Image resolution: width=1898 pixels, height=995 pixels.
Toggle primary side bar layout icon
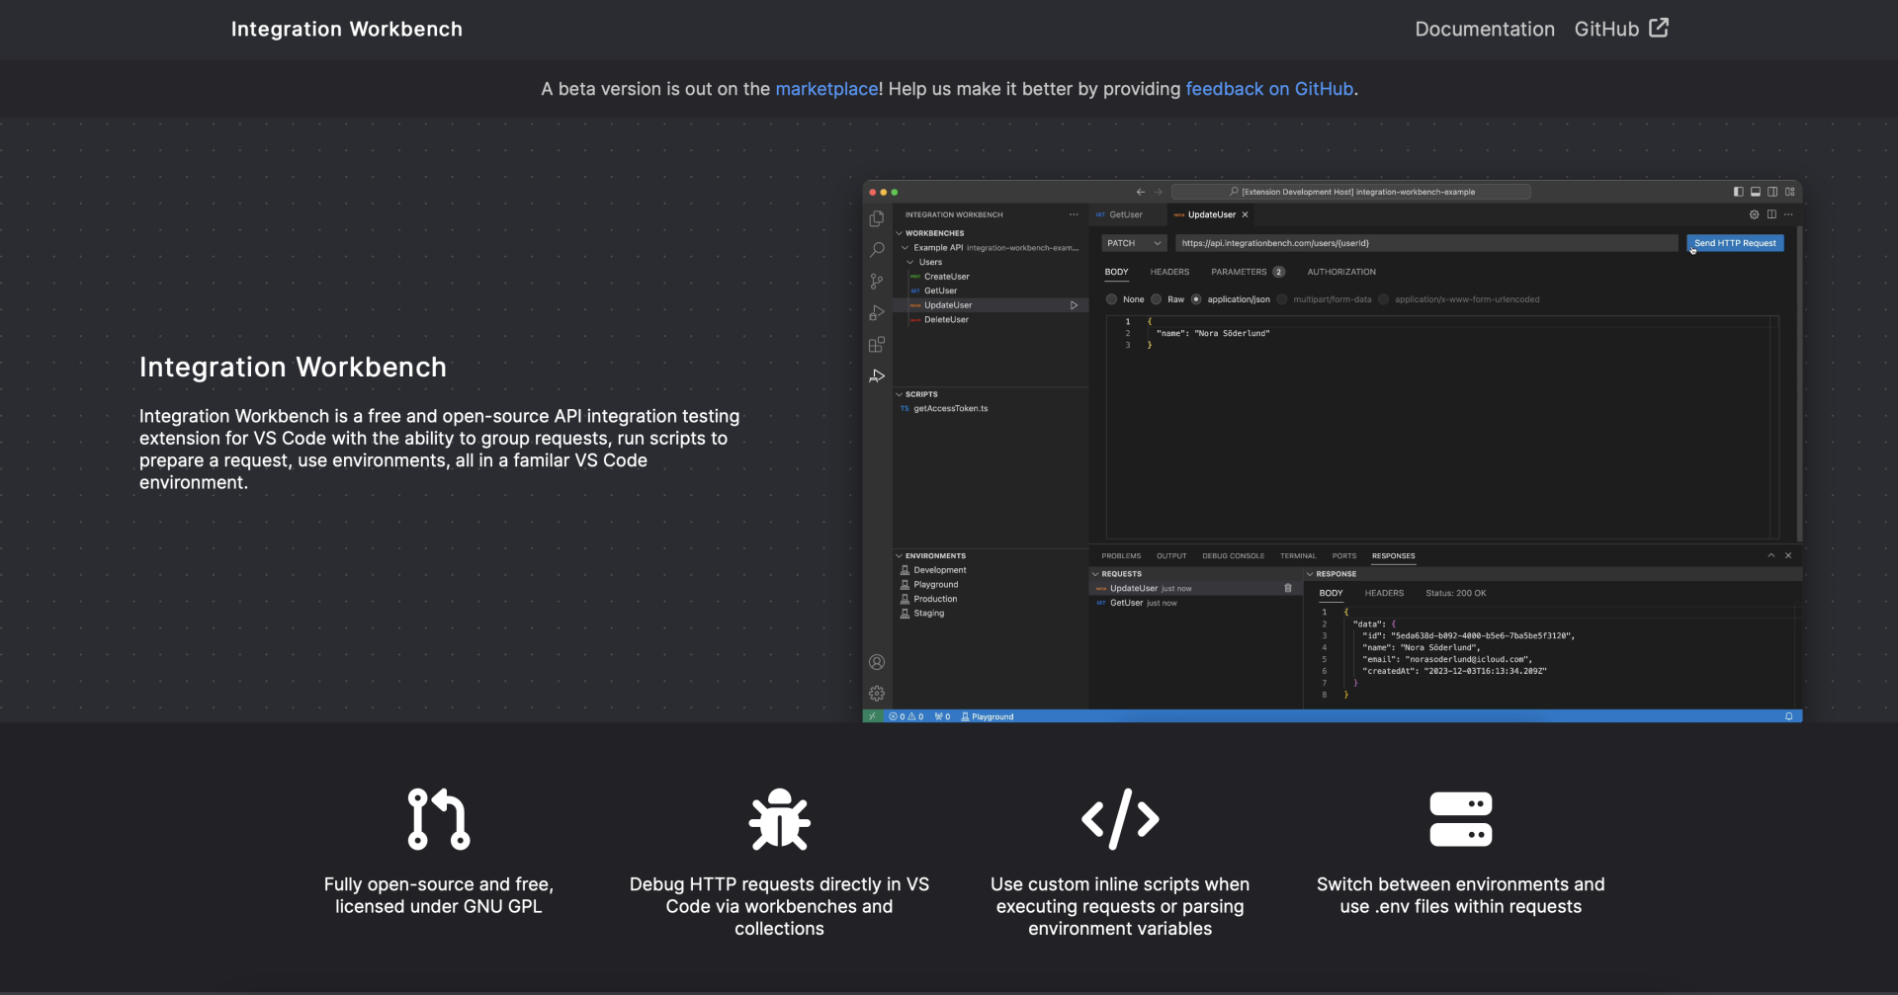[1739, 192]
